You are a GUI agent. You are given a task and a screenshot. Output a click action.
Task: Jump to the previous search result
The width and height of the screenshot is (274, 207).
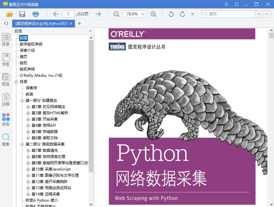click(x=259, y=14)
